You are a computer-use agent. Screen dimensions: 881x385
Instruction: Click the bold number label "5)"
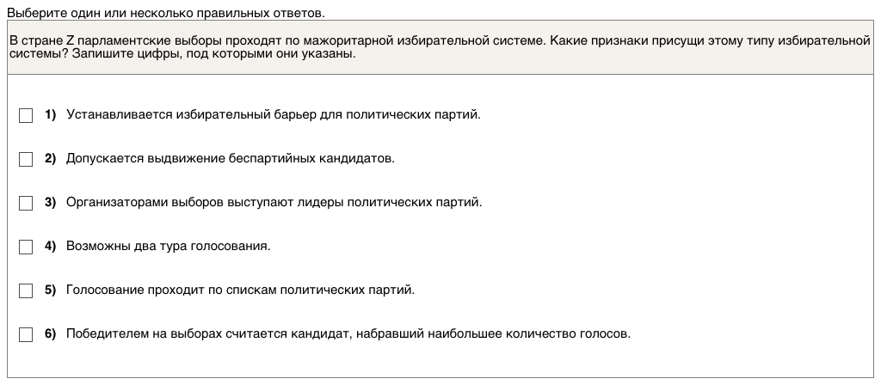[50, 290]
